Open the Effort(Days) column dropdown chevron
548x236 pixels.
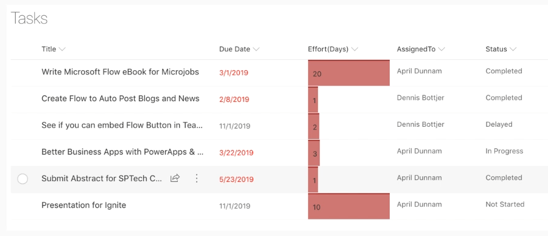(x=355, y=49)
